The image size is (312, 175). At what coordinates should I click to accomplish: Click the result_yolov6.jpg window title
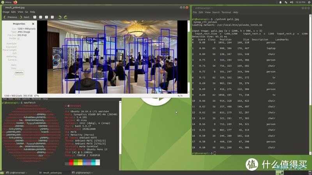(15, 7)
